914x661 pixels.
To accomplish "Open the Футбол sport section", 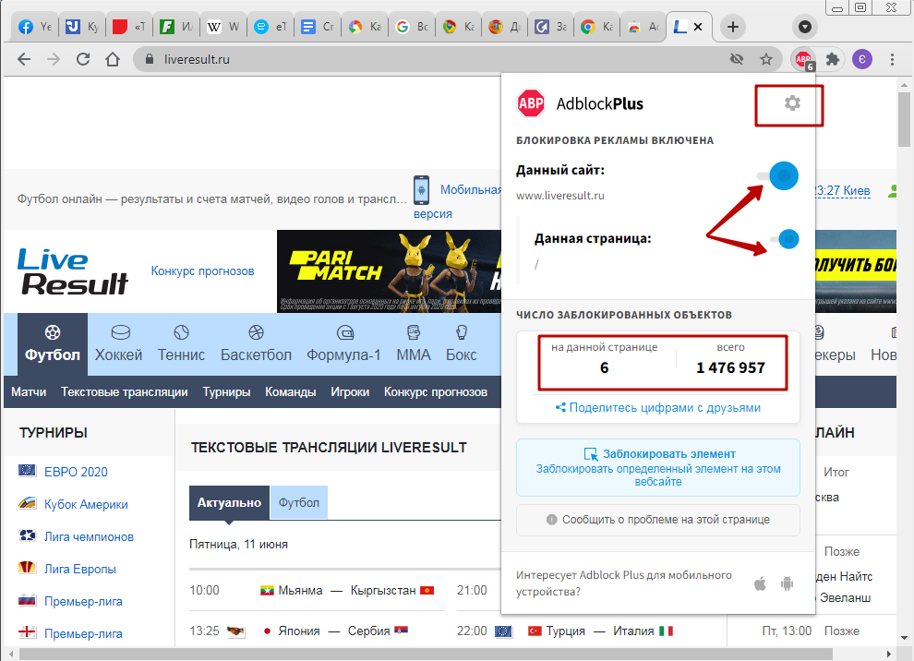I will [53, 344].
